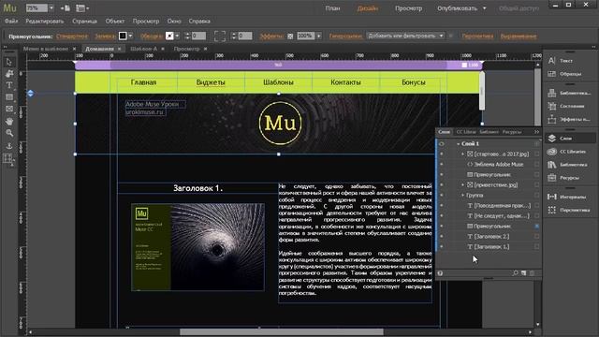599x337 pixels.
Task: Collapse the Слой 1 layer tree
Action: tap(458, 144)
